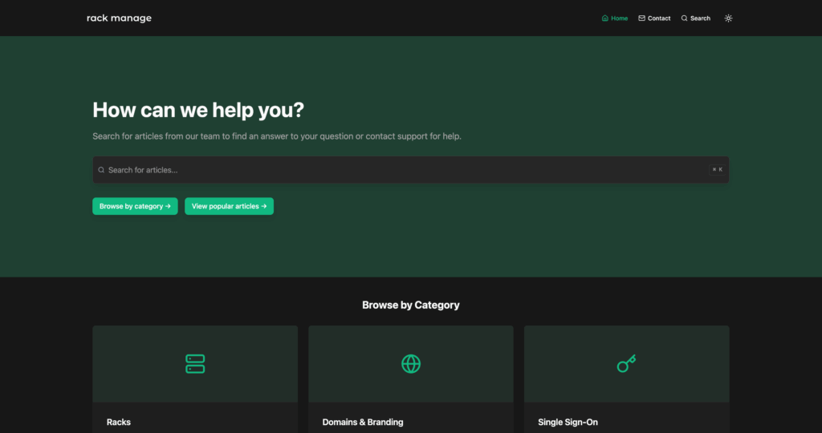Open Search text in the navigation bar
822x433 pixels.
point(700,18)
